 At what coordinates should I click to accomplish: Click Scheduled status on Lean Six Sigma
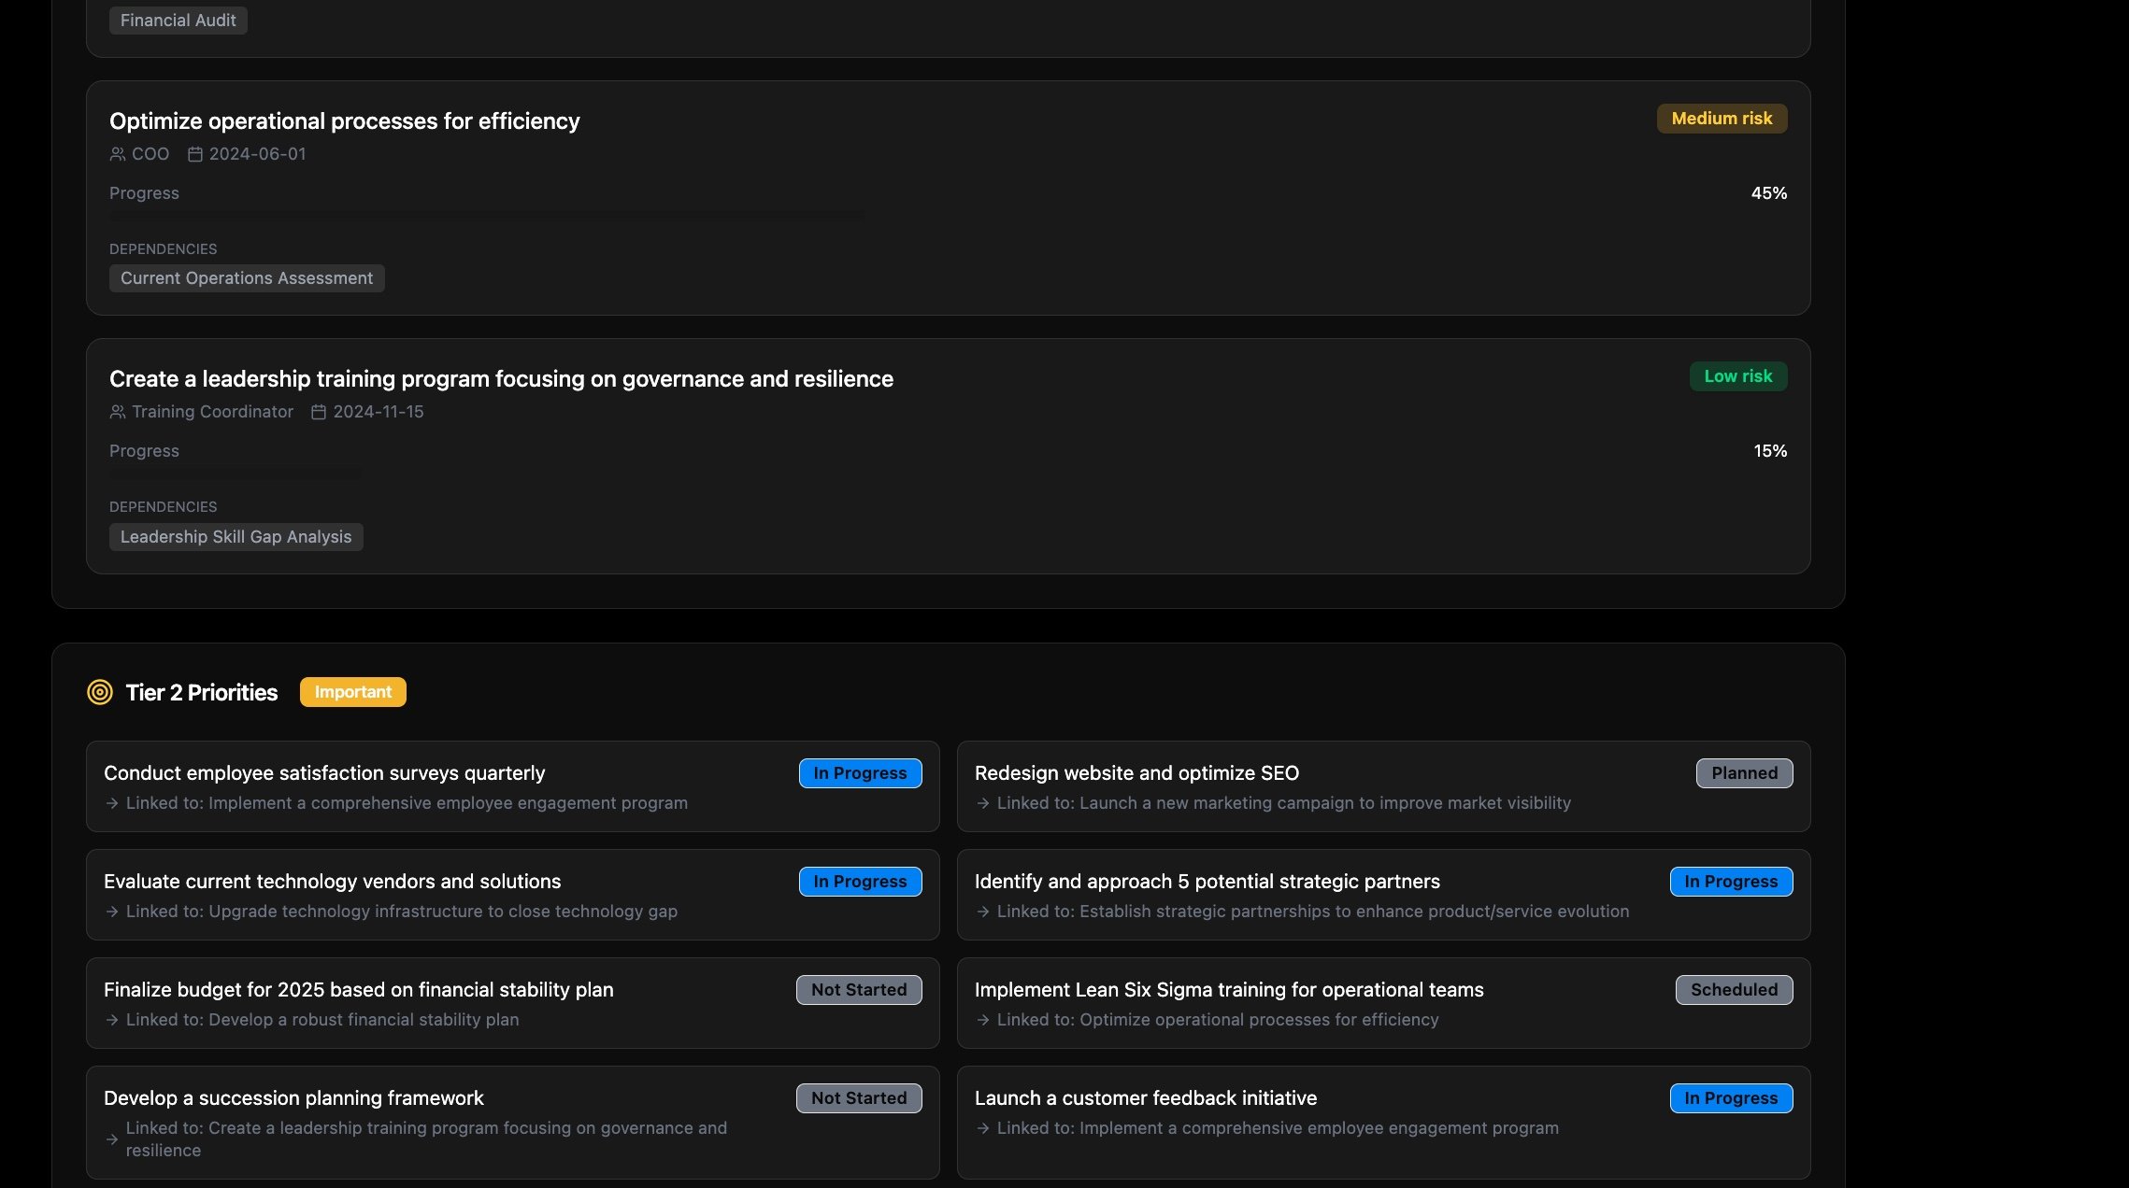(x=1734, y=990)
